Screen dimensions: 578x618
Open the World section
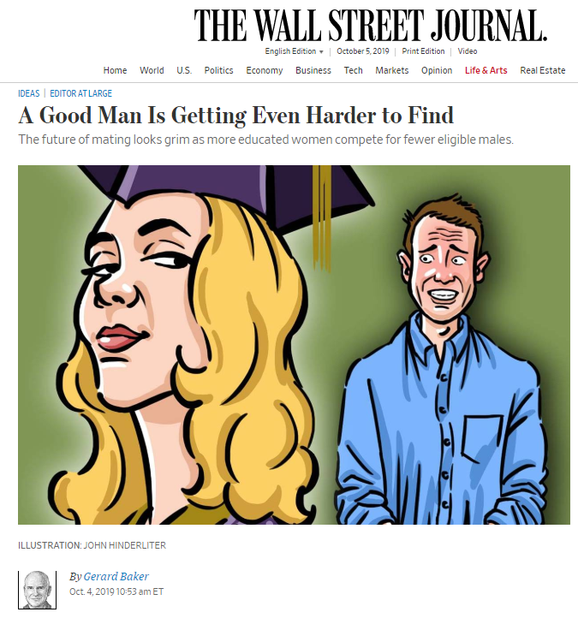152,70
